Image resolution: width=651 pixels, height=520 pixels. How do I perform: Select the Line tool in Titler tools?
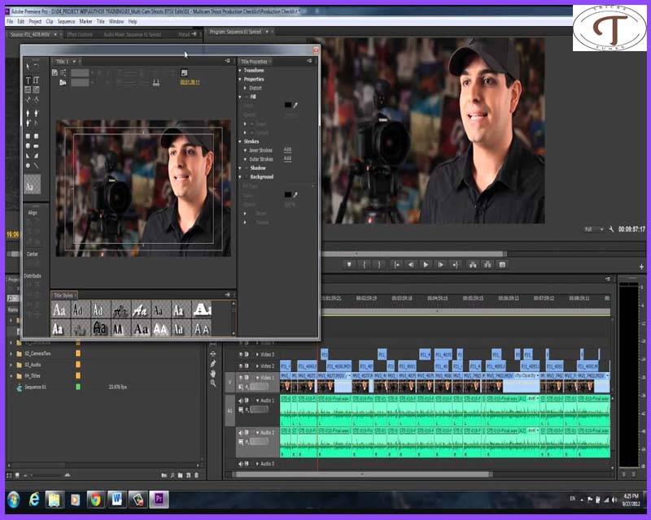point(36,166)
